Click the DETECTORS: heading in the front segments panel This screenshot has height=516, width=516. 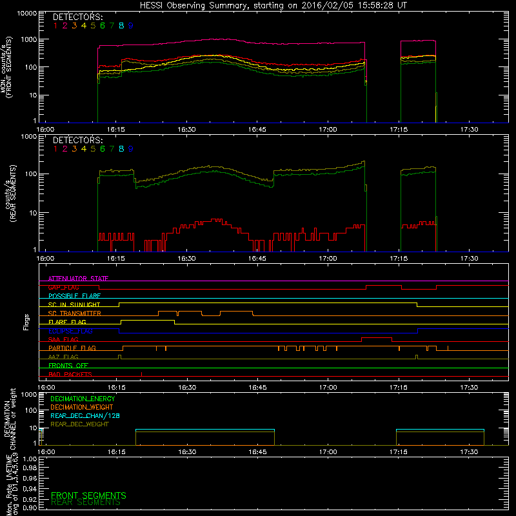pos(77,17)
